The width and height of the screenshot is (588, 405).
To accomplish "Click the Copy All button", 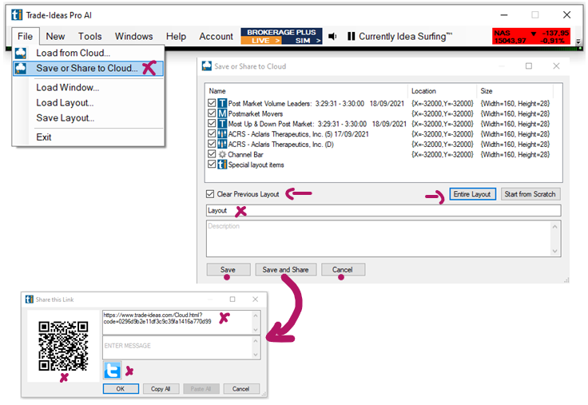I will (161, 388).
